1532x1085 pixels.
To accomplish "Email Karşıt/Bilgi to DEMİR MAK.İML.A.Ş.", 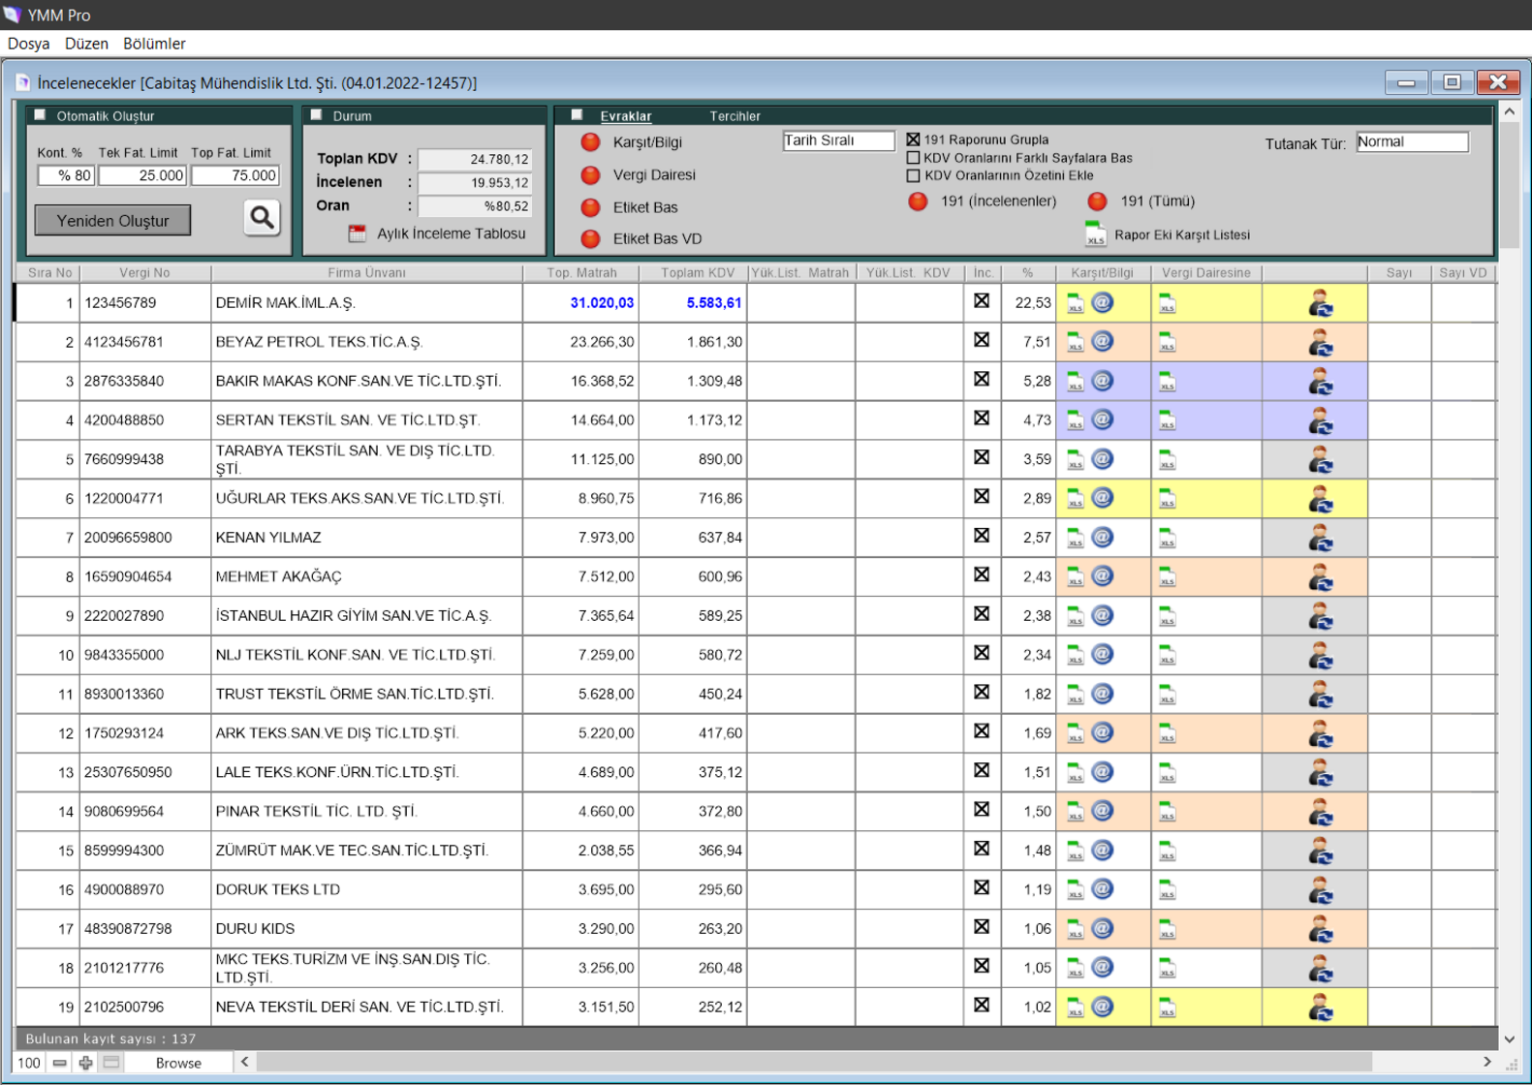I will point(1103,302).
